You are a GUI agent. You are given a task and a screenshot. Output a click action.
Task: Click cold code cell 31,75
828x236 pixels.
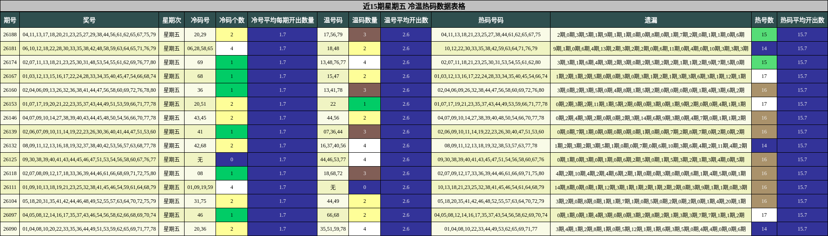click(200, 201)
